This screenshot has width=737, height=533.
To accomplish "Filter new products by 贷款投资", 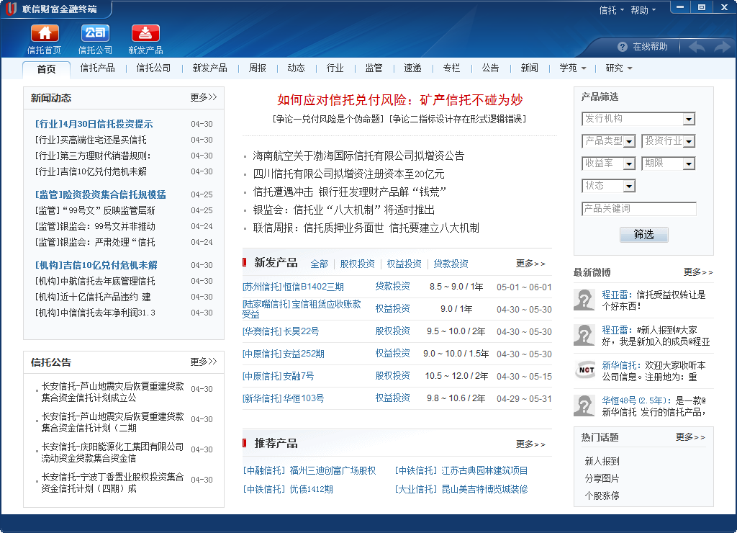I will click(x=451, y=264).
